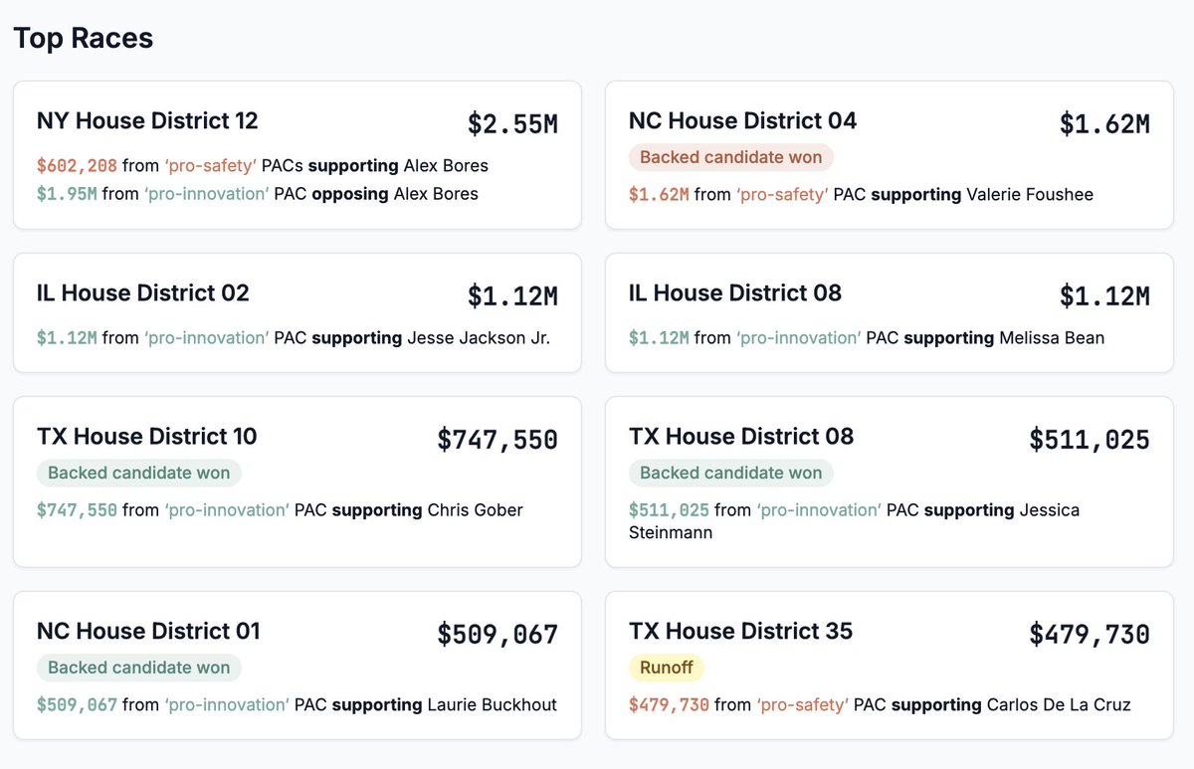Click the $2.55M total amount

[512, 124]
